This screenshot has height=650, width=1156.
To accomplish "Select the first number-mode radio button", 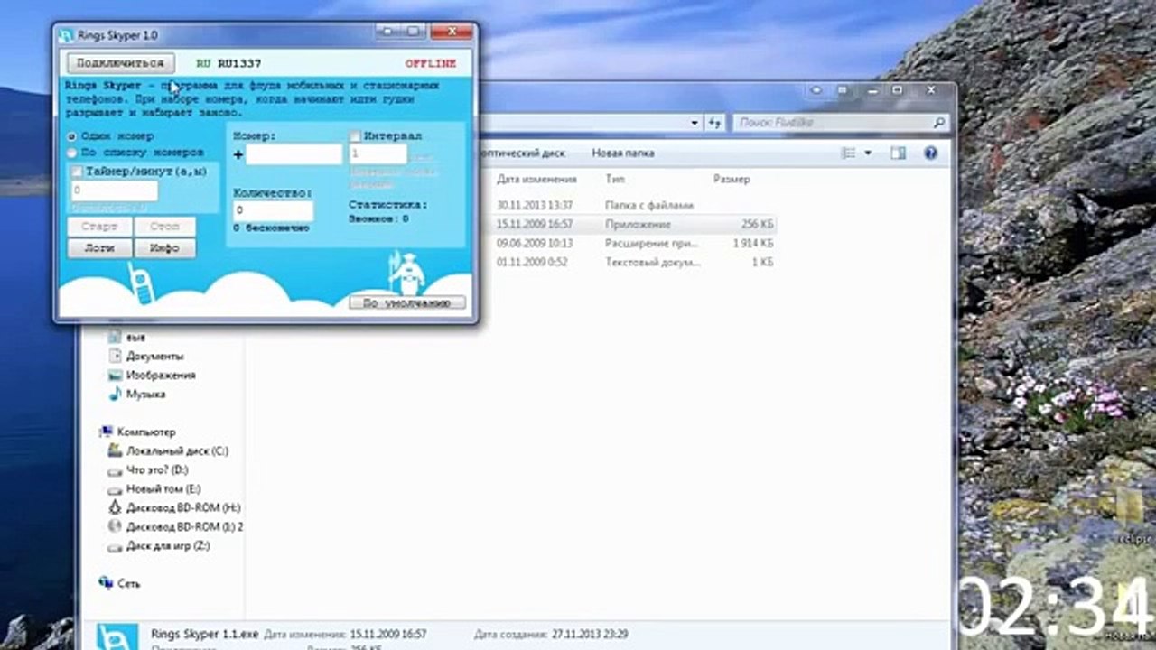I will pos(72,136).
